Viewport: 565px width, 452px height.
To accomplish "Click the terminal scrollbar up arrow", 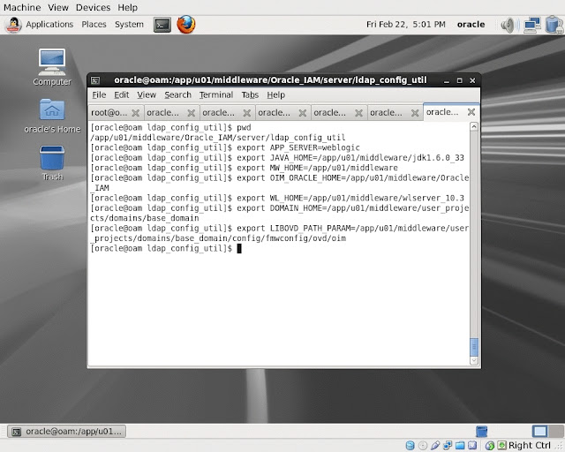I will click(x=474, y=126).
